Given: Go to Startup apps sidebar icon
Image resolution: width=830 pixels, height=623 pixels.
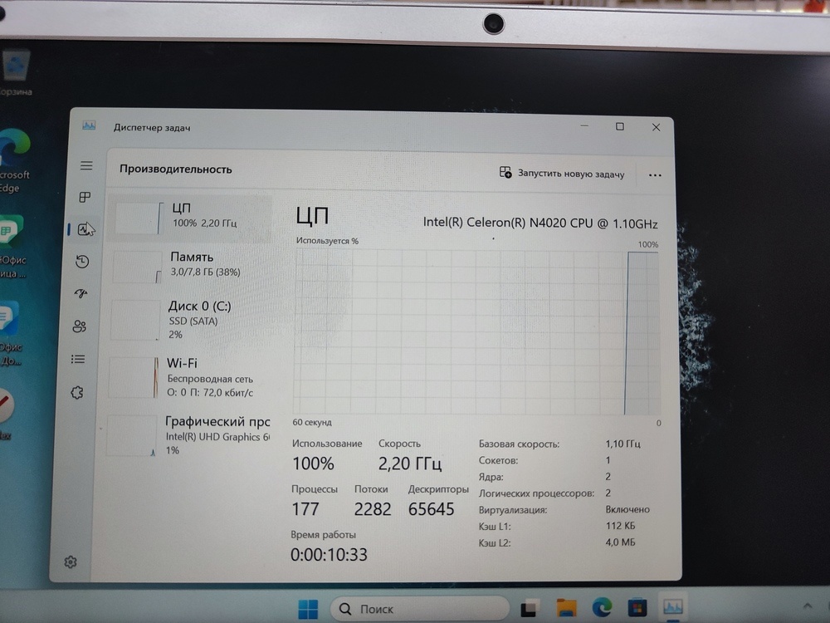Looking at the screenshot, I should (x=81, y=293).
